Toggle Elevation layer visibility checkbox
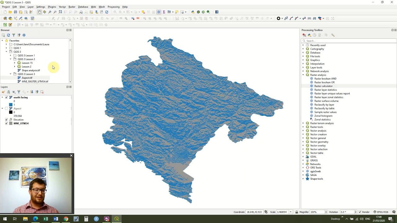Viewport: 397px width, 223px height. coord(6,120)
